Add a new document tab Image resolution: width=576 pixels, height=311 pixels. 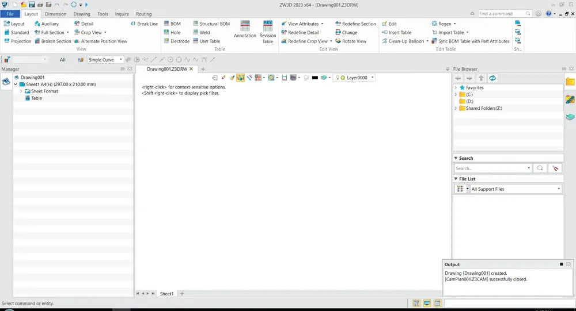pyautogui.click(x=203, y=69)
